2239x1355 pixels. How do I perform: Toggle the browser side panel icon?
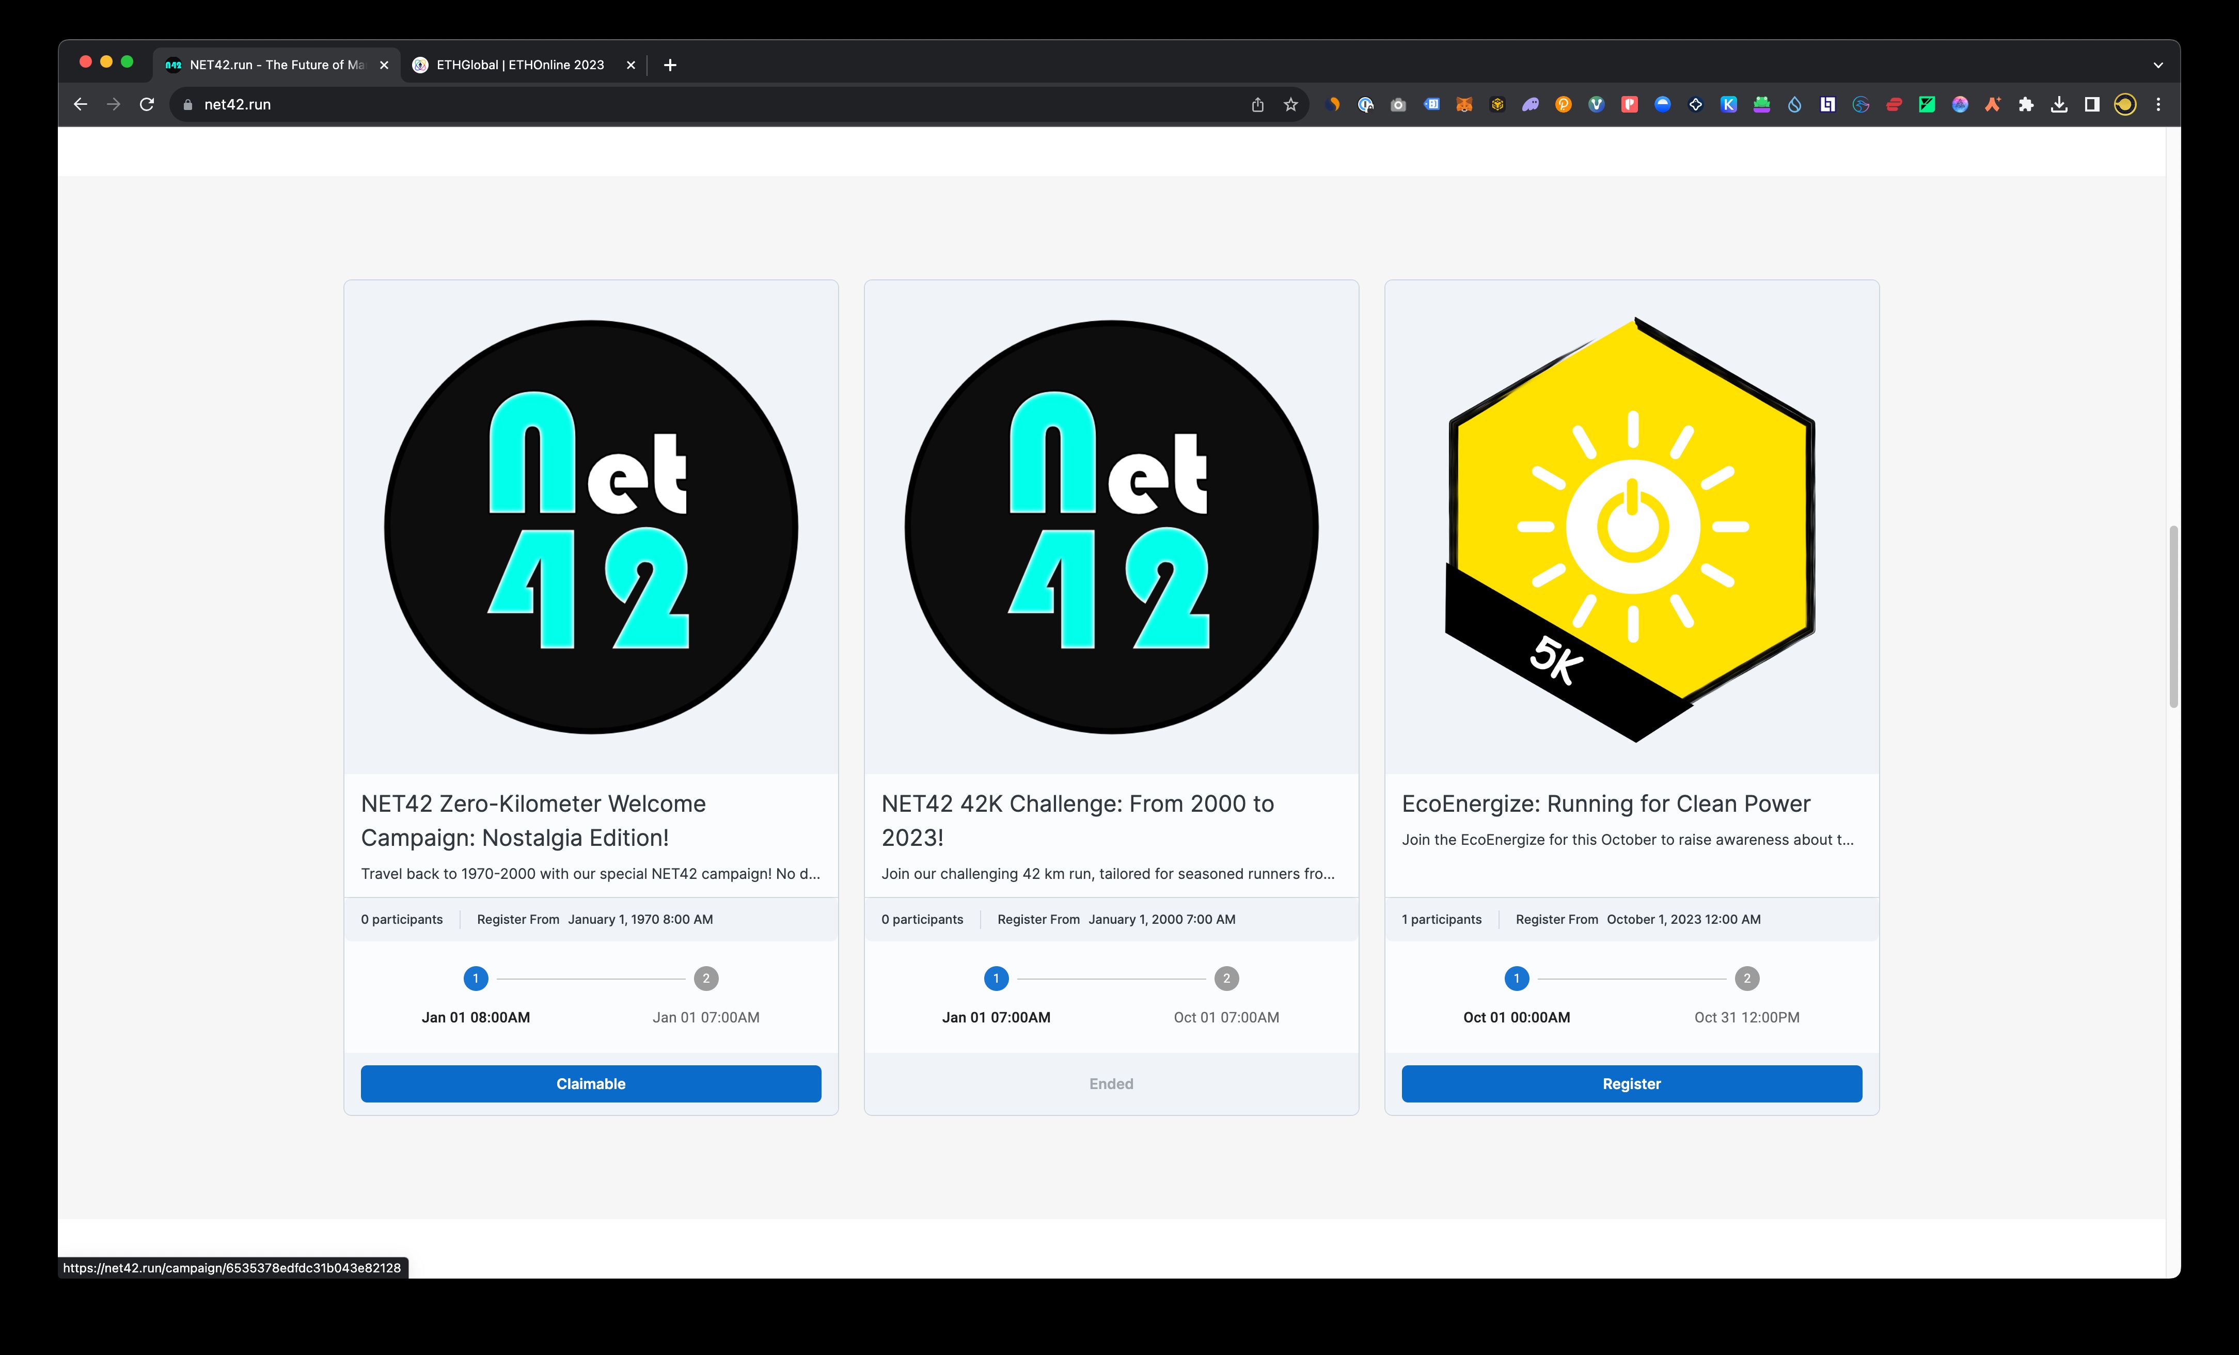[2092, 104]
